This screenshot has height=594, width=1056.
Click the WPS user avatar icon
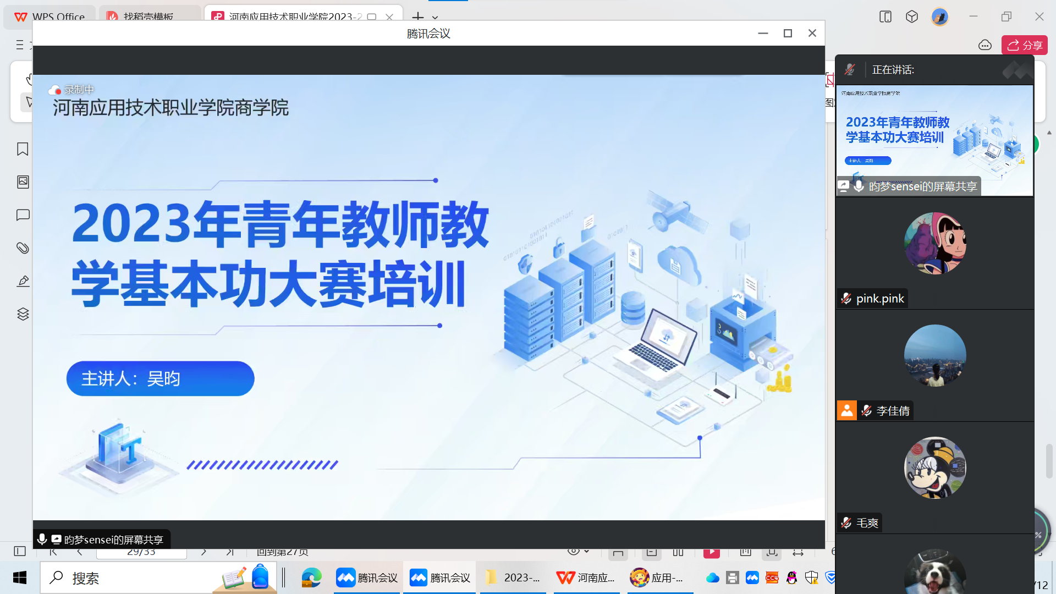(939, 16)
